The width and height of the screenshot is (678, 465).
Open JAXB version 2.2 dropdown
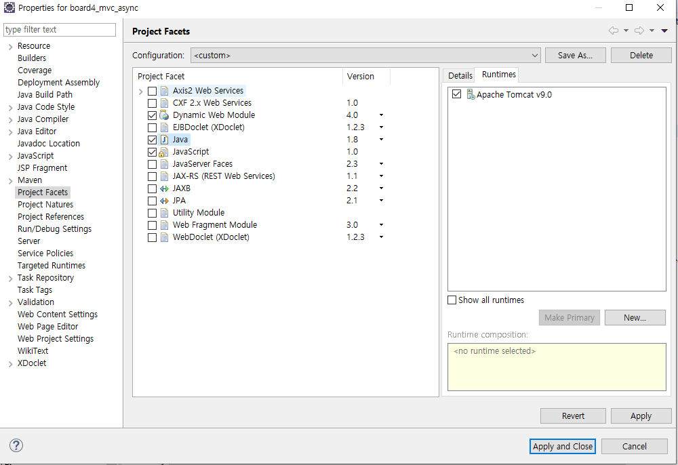[x=381, y=188]
